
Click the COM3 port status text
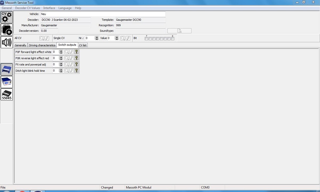pos(205,187)
